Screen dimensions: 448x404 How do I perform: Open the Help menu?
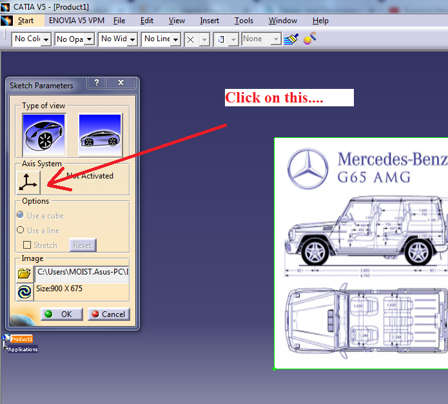320,21
